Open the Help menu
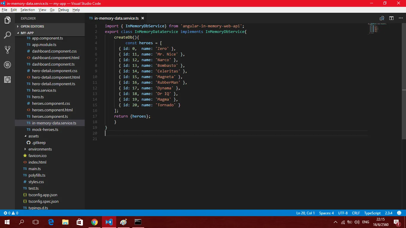 point(76,10)
